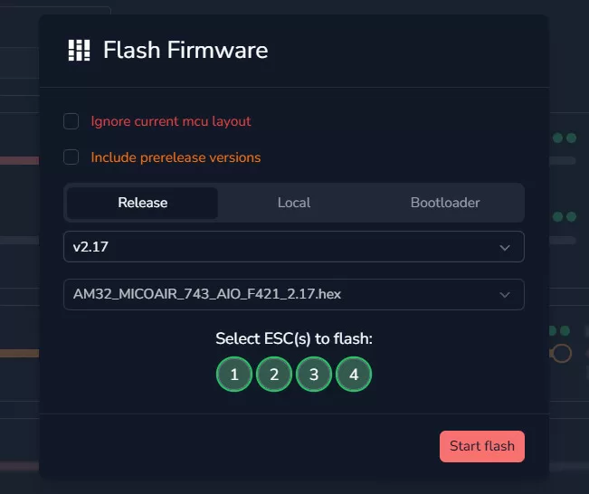This screenshot has width=589, height=494.
Task: Click the 'Select ESC(s) to flash' label
Action: pyautogui.click(x=294, y=339)
